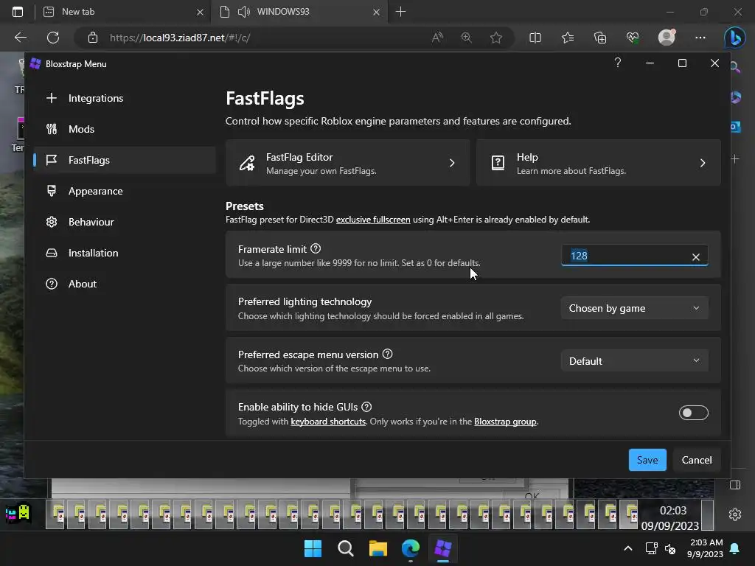Toggle the ability to hide GUIs

coord(693,413)
